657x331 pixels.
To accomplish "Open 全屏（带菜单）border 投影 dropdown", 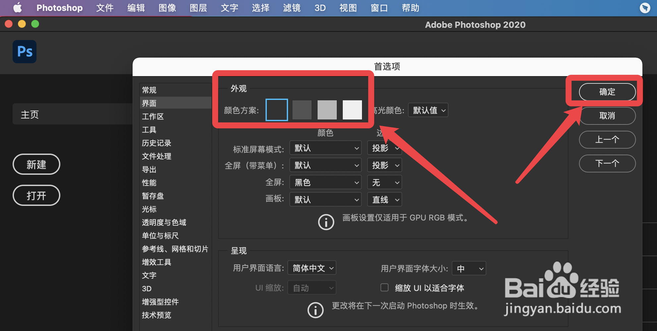I will [385, 165].
